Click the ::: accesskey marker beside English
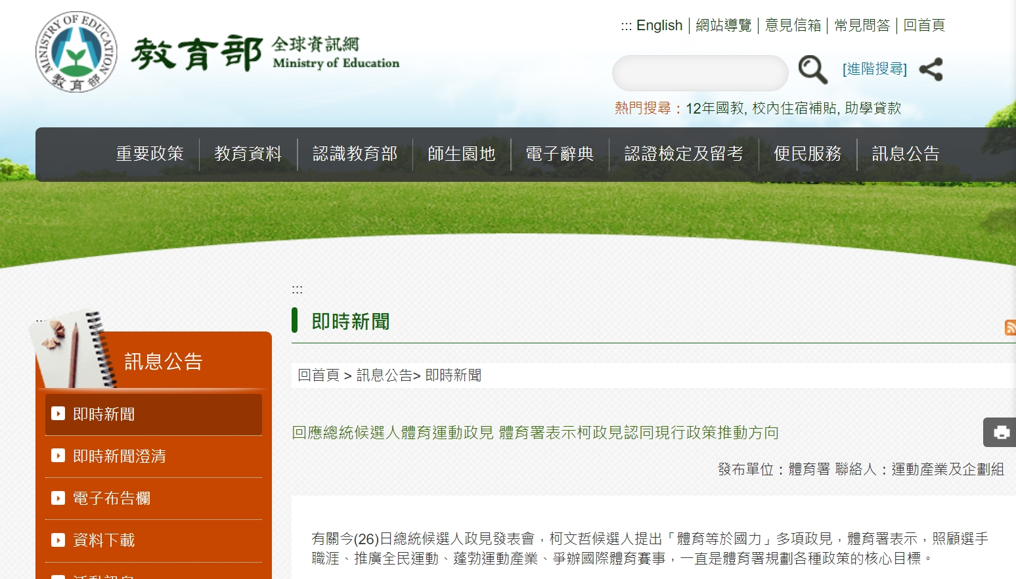Image resolution: width=1016 pixels, height=579 pixels. click(627, 26)
